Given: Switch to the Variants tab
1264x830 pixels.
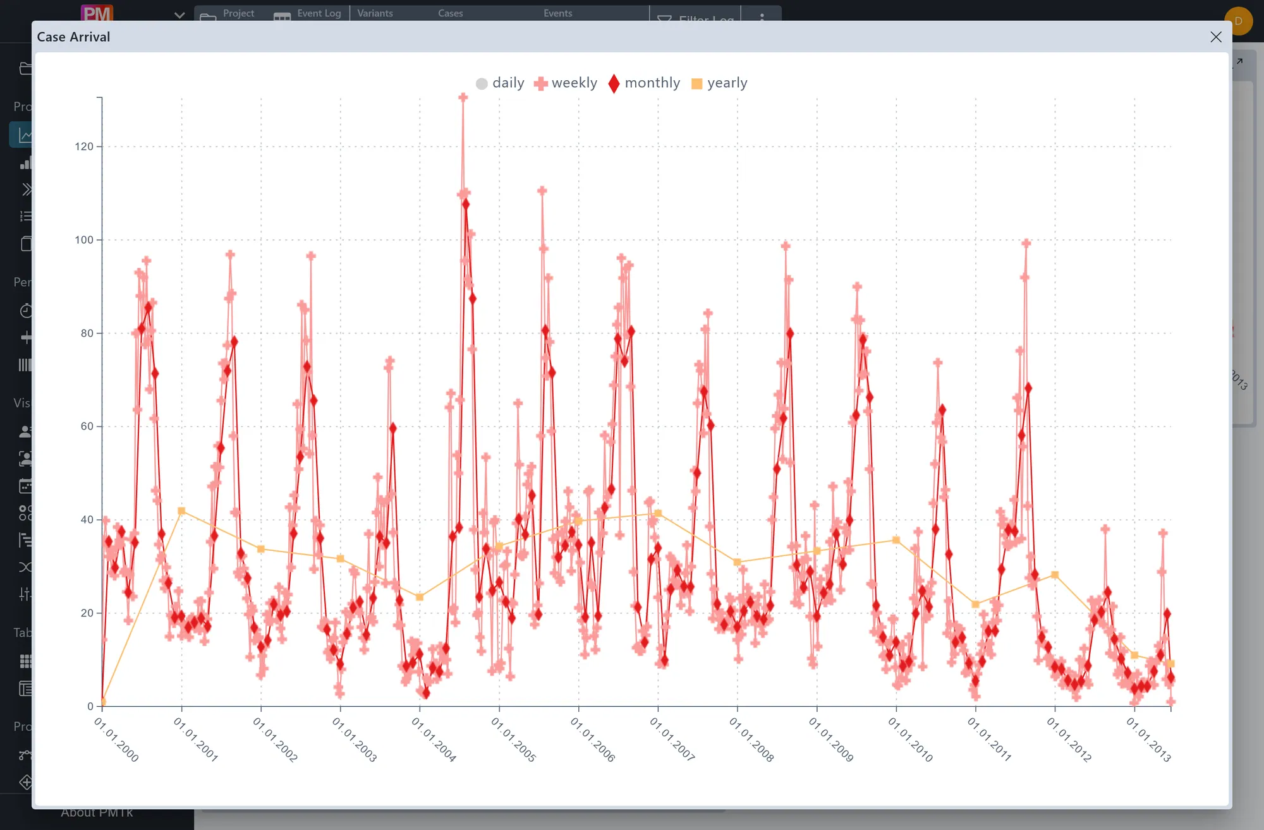Looking at the screenshot, I should (x=375, y=13).
